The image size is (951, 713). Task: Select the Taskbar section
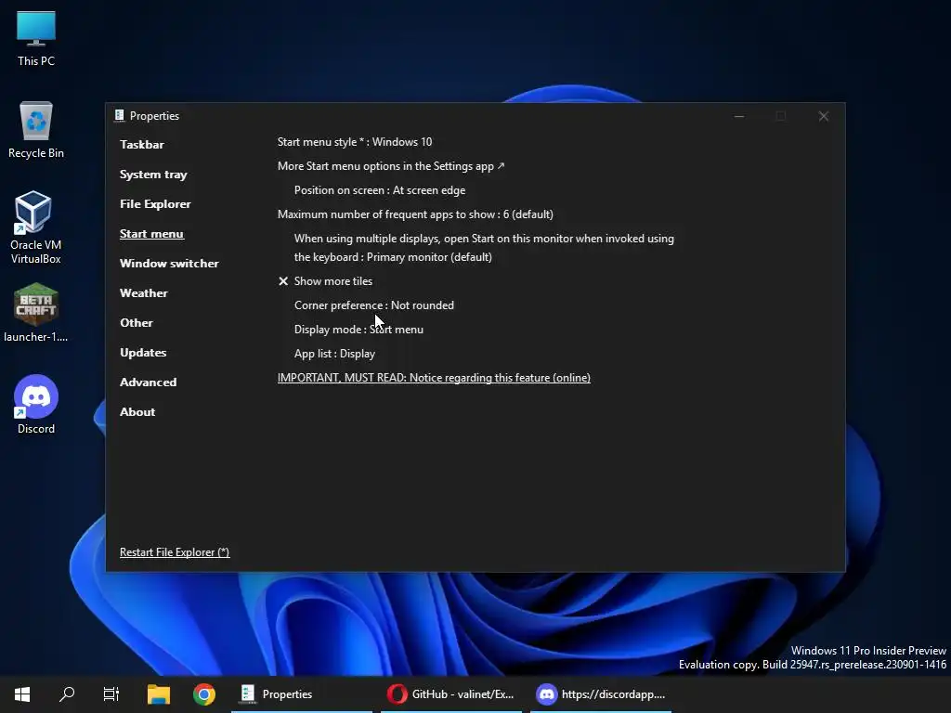[x=142, y=144]
